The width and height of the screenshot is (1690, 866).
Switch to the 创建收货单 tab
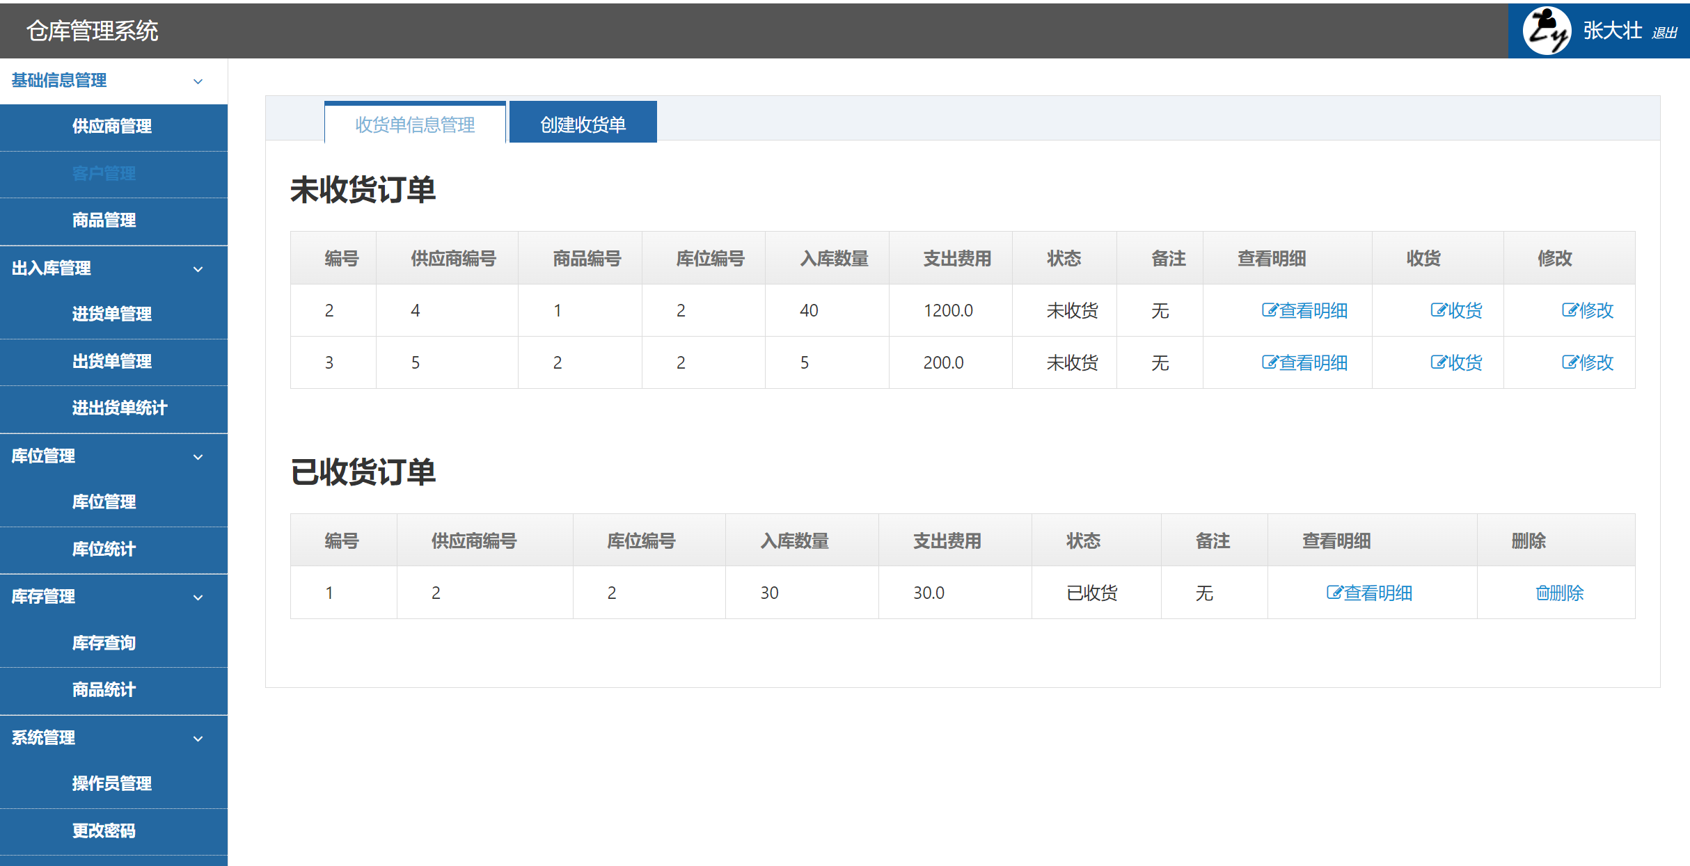point(583,124)
